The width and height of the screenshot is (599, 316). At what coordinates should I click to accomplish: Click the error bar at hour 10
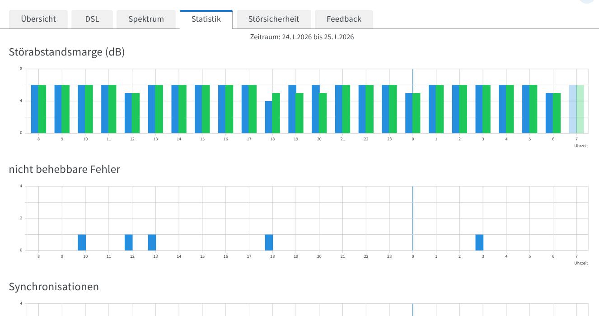click(x=82, y=242)
